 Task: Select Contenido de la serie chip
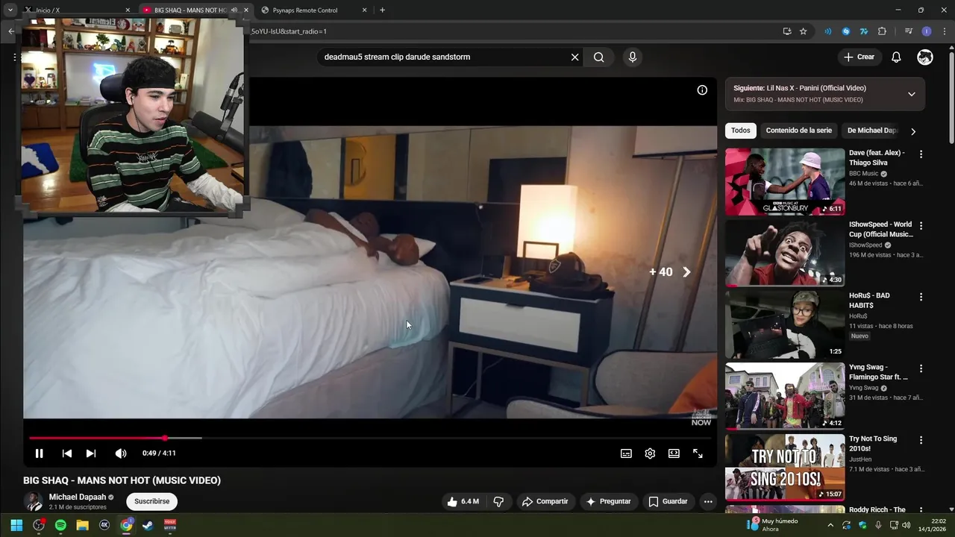(798, 131)
